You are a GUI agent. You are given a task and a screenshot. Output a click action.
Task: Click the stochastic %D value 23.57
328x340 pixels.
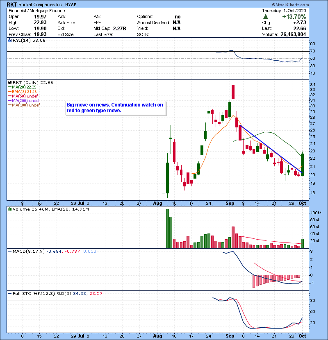(x=96, y=293)
